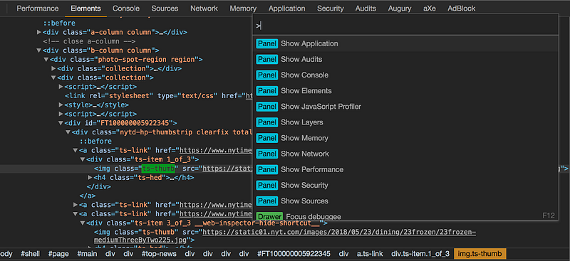Image resolution: width=570 pixels, height=261 pixels.
Task: Choose the Focus debuggee drawer command
Action: [405, 216]
